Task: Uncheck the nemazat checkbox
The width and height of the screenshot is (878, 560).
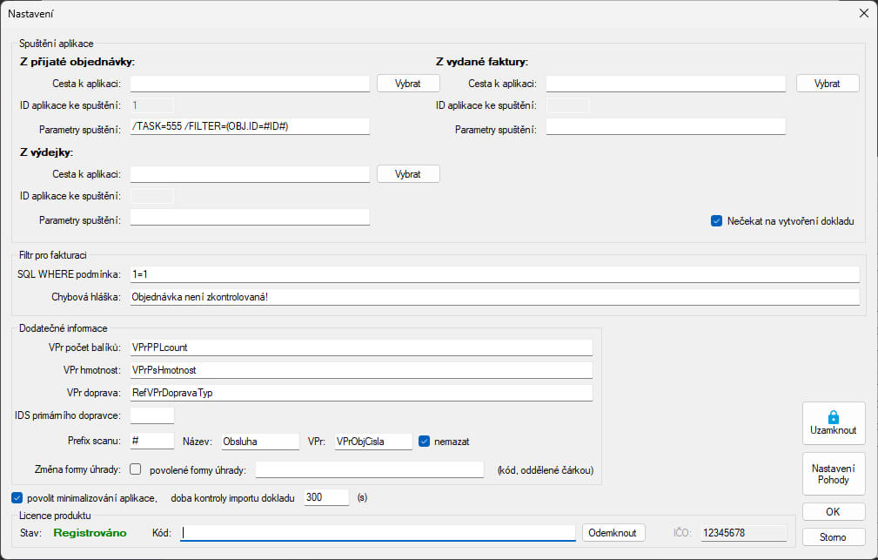Action: click(425, 442)
